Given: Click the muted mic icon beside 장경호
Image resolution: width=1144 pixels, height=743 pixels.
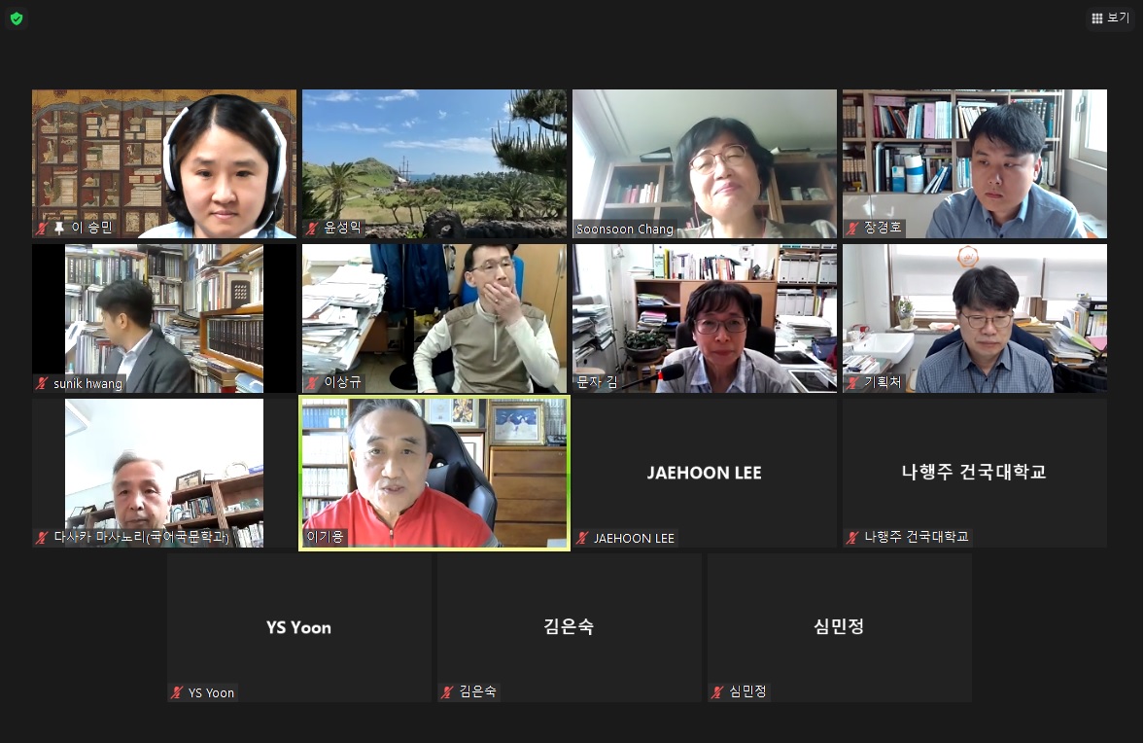Looking at the screenshot, I should pyautogui.click(x=852, y=228).
